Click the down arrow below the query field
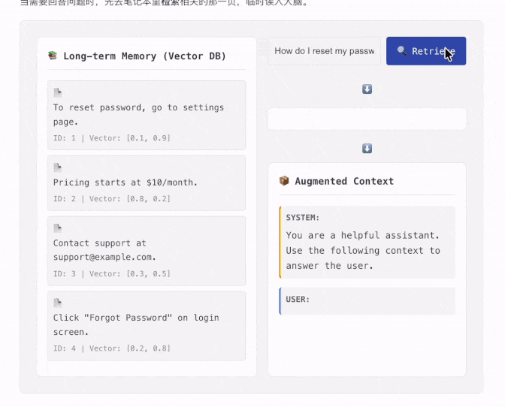The height and width of the screenshot is (407, 505). click(367, 89)
